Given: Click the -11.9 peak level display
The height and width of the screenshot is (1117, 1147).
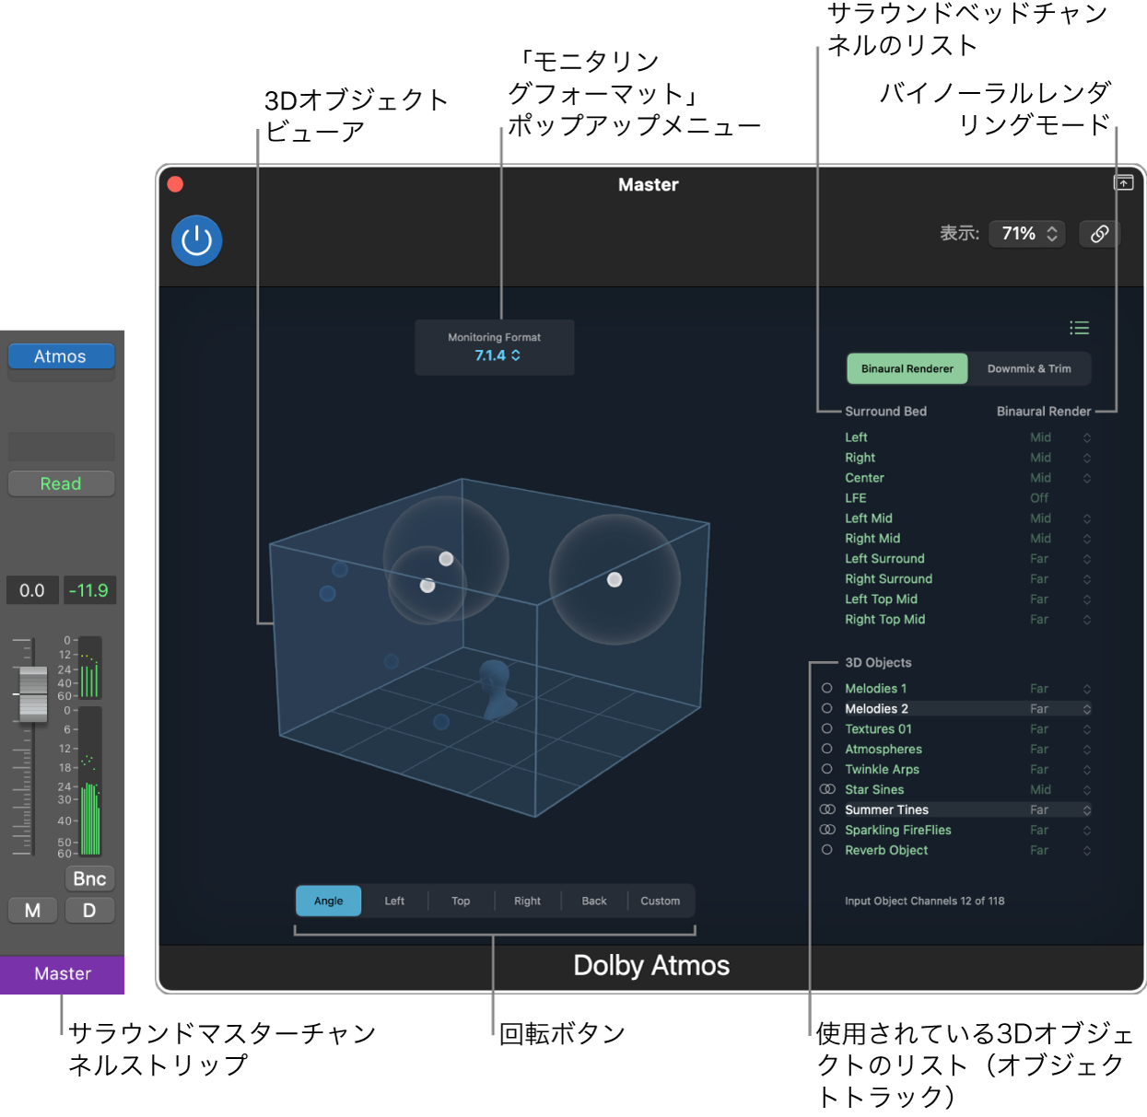Looking at the screenshot, I should [x=88, y=590].
